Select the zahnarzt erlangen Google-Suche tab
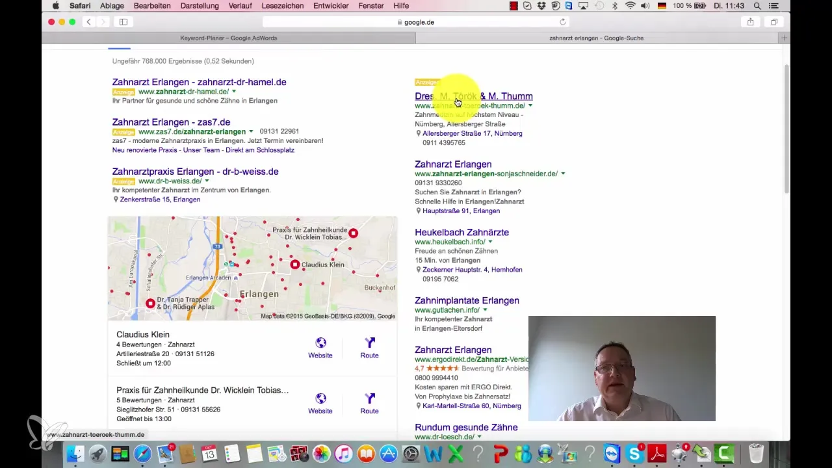Screen dimensions: 832x468 (x=597, y=38)
